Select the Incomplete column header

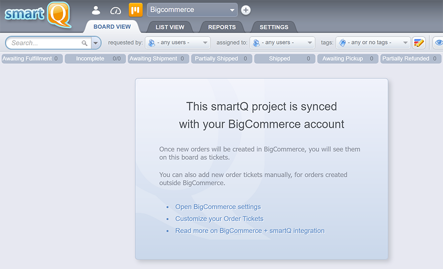coord(95,58)
